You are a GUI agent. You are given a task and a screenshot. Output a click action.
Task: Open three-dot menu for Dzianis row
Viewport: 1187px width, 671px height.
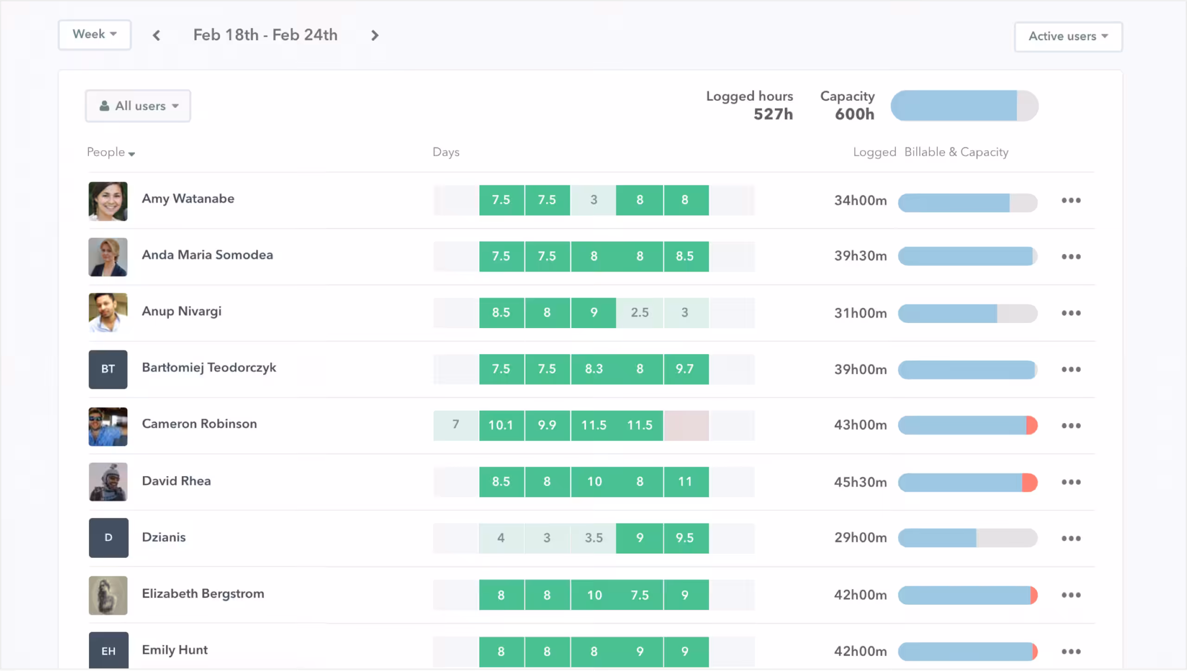1071,538
